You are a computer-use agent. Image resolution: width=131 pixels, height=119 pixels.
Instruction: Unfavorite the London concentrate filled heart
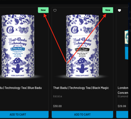[119, 10]
